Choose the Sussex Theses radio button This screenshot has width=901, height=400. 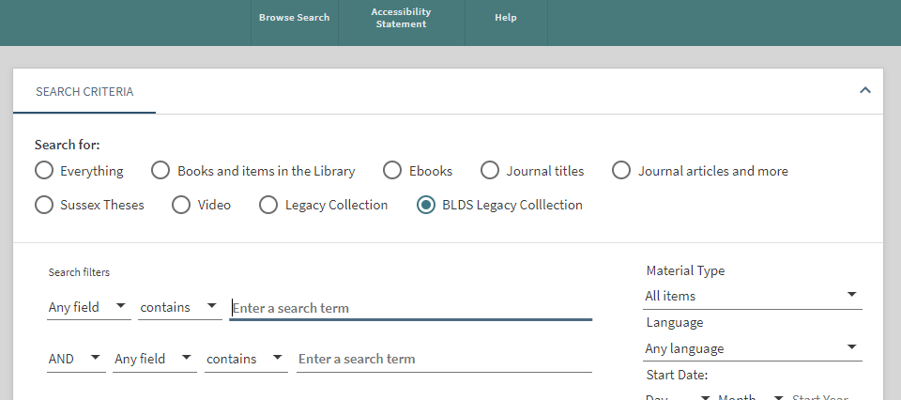[x=44, y=205]
